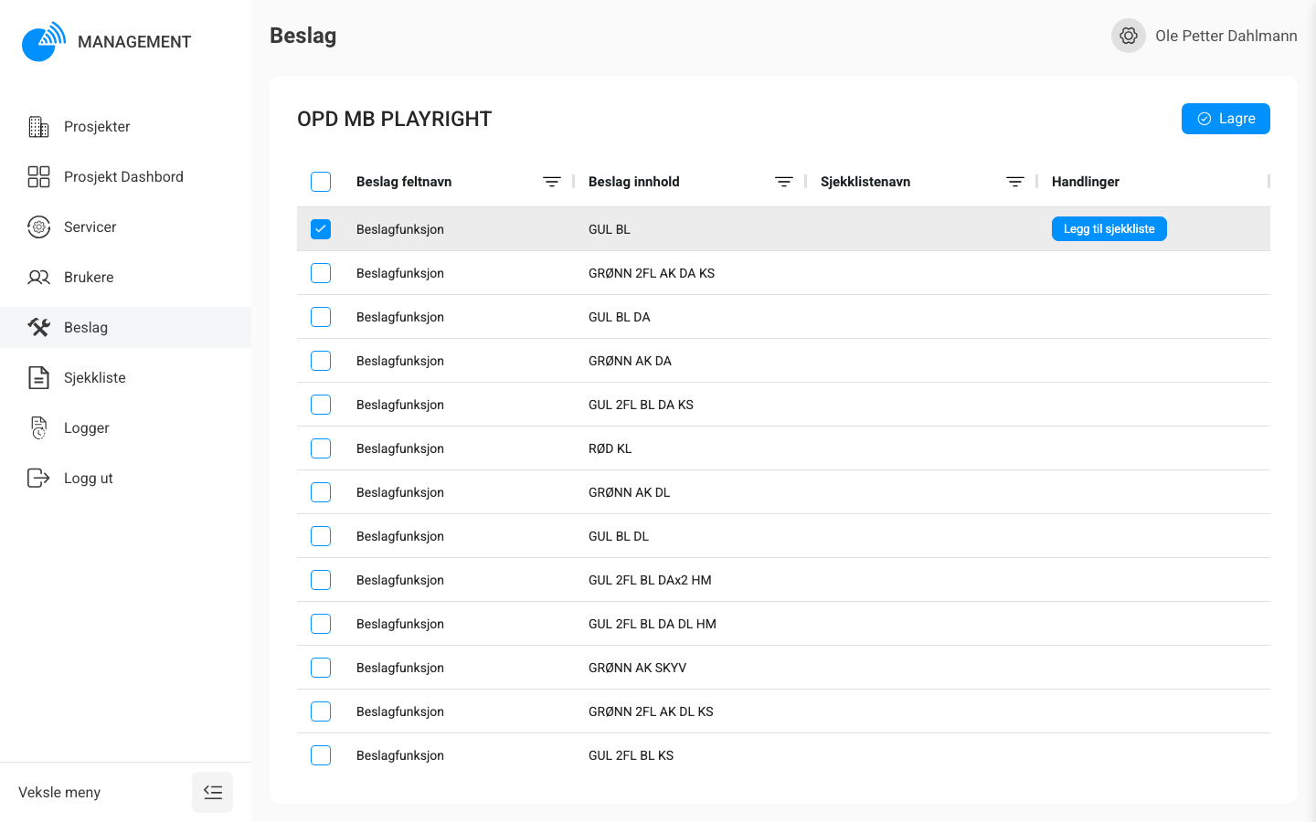Click the GUL 2FL BL DAx2 HM cell
Screen dimensions: 1316x822
click(650, 580)
